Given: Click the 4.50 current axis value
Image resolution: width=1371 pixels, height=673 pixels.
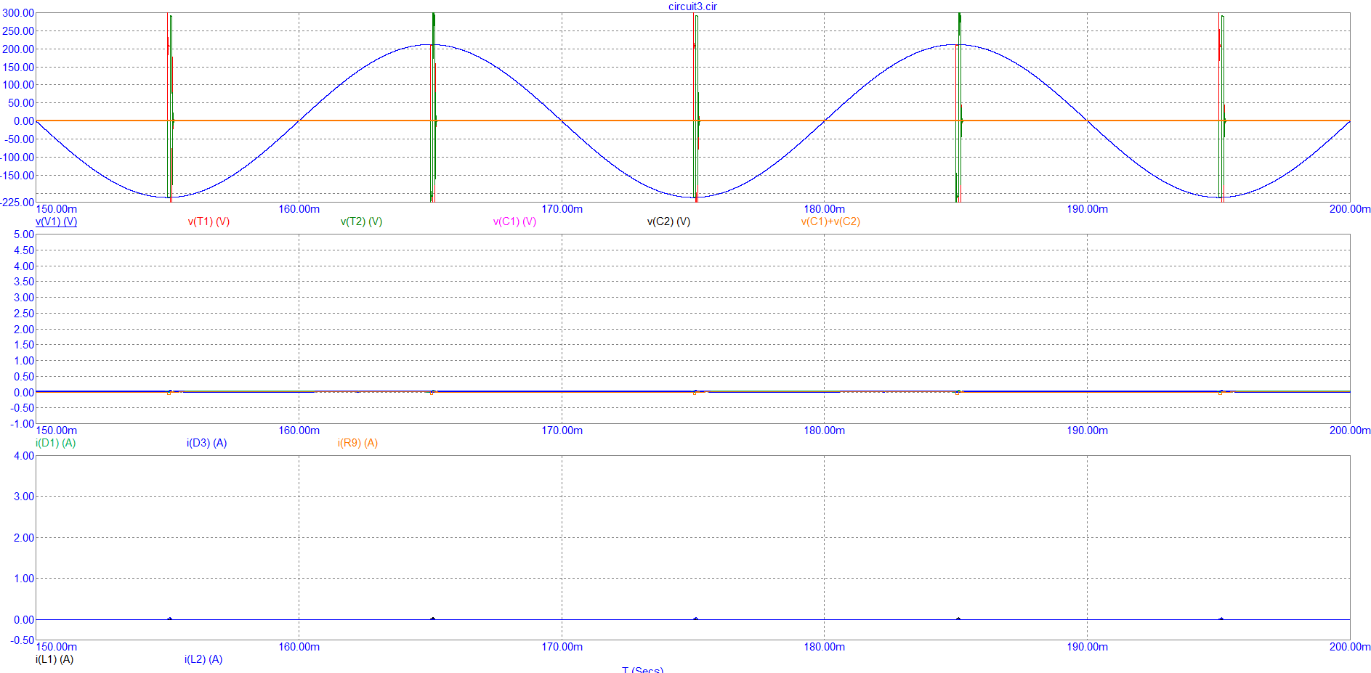Looking at the screenshot, I should (24, 250).
